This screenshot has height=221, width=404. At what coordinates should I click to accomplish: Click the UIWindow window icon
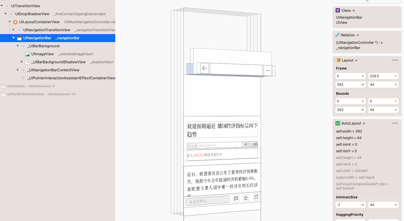click(3, 86)
